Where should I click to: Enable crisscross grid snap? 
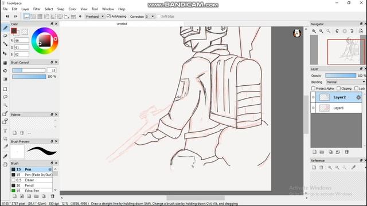click(40, 17)
